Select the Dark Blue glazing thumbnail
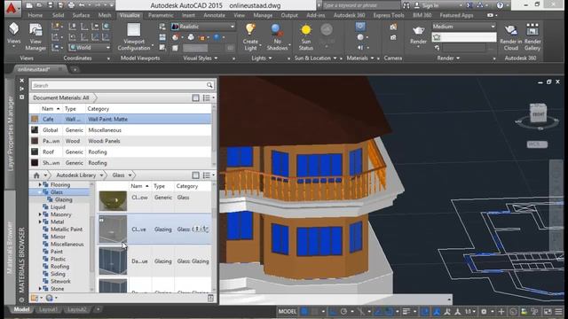The image size is (568, 319). [113, 261]
